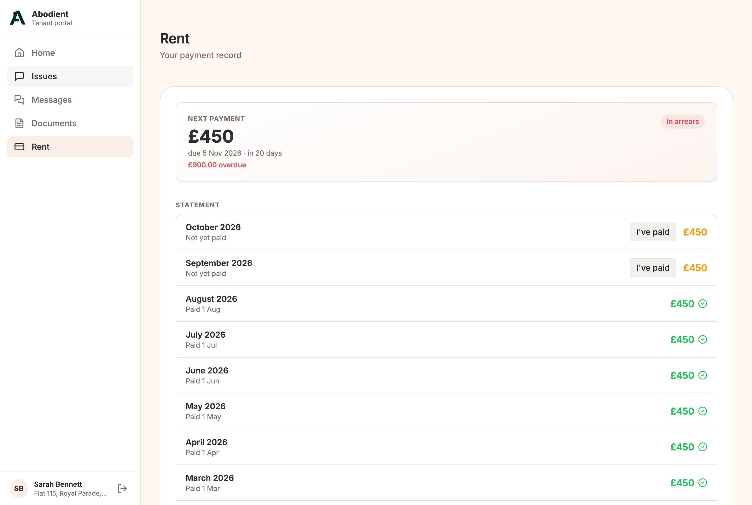
Task: Click the Sarah Bennett user name
Action: (x=58, y=484)
